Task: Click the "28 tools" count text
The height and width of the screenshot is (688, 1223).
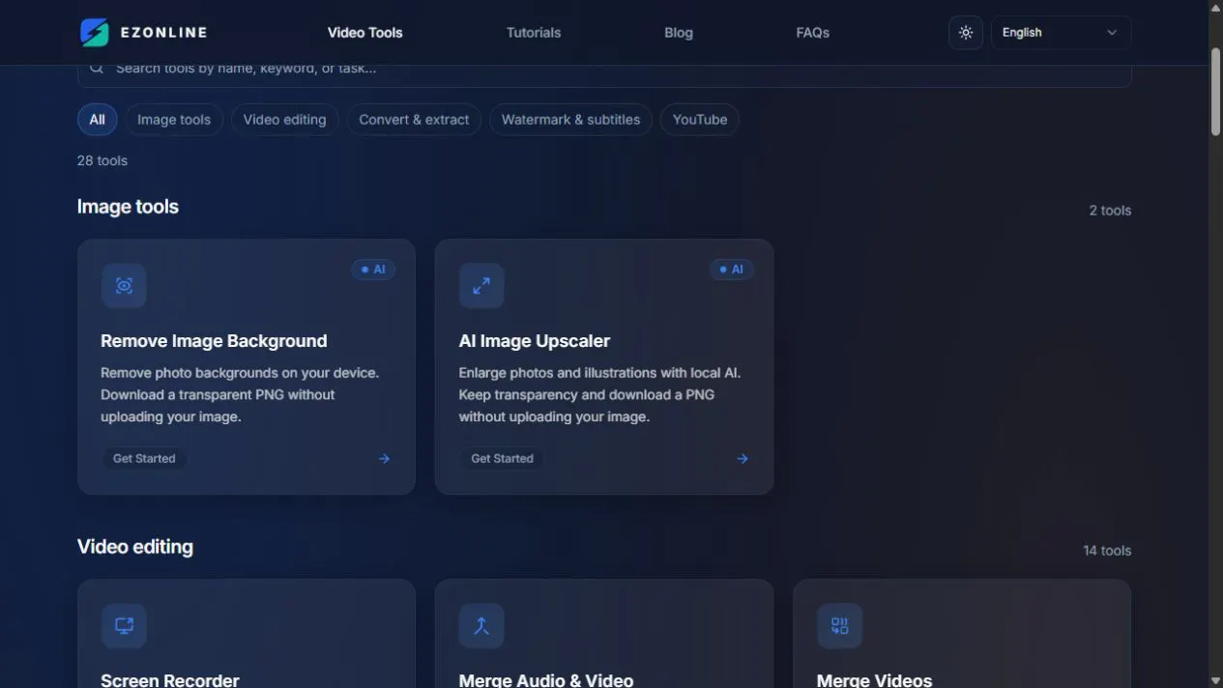Action: 102,160
